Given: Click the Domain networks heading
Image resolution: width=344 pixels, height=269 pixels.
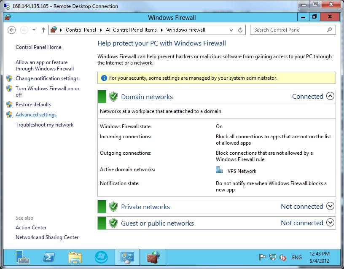Looking at the screenshot, I should 147,97.
